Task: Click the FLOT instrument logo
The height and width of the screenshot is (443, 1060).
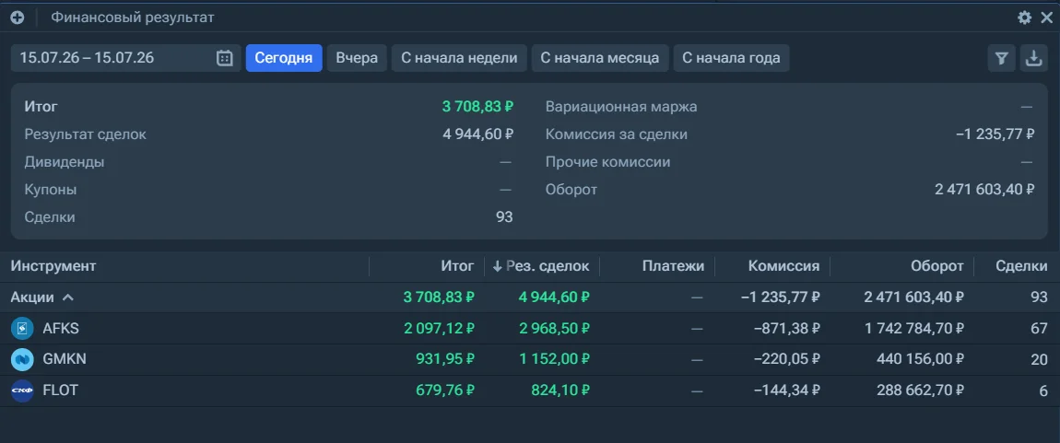Action: [22, 391]
